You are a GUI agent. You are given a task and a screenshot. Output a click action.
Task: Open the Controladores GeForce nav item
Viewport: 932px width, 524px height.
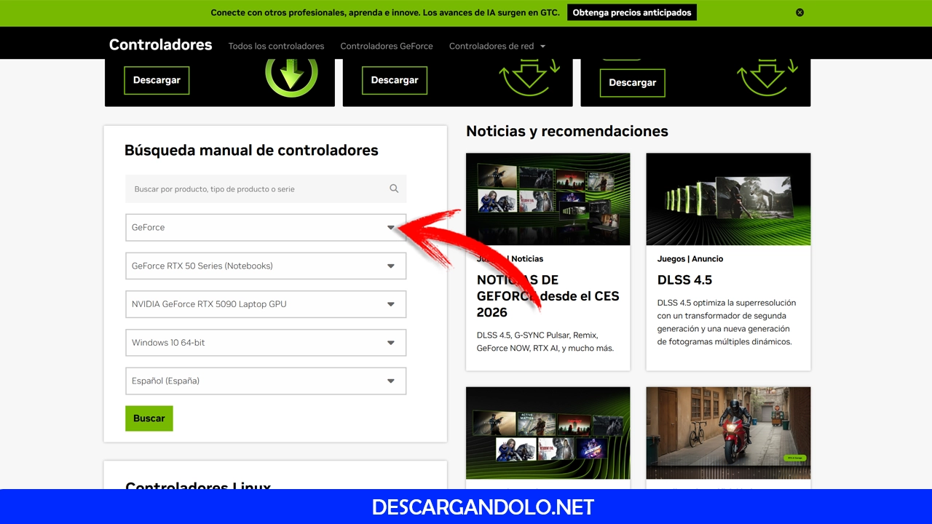pos(387,46)
